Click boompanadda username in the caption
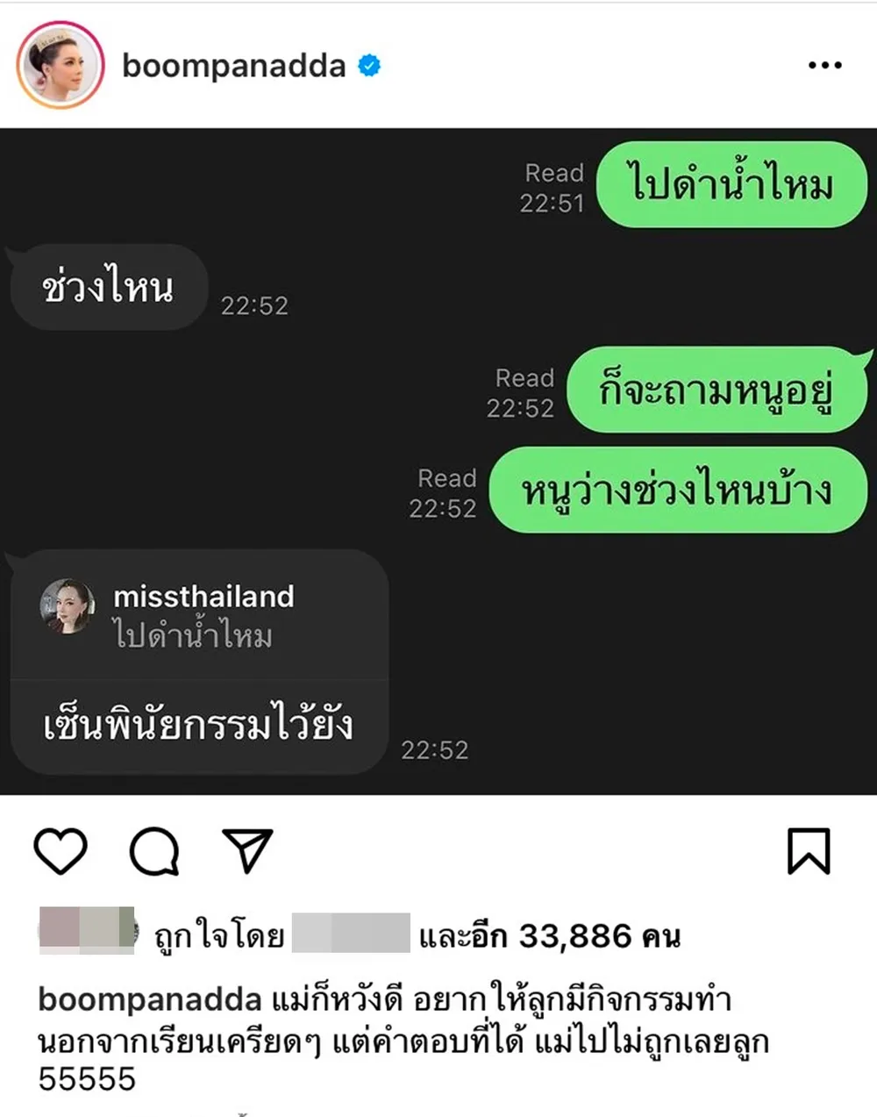 [150, 999]
